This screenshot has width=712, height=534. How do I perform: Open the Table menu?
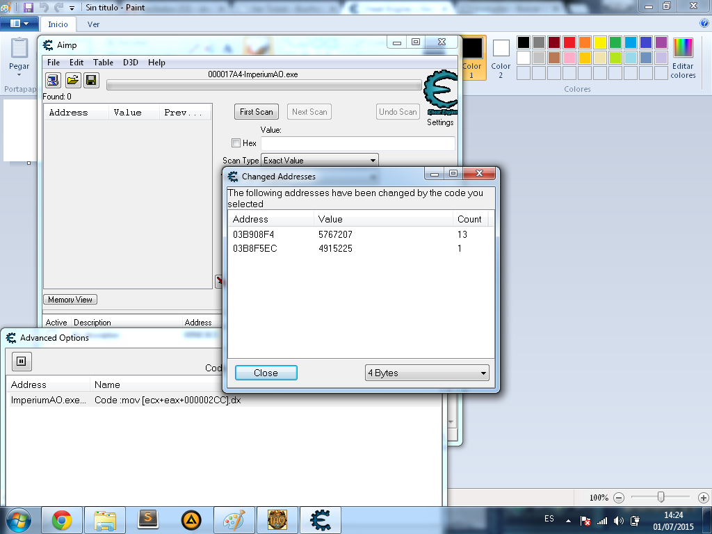pos(103,63)
